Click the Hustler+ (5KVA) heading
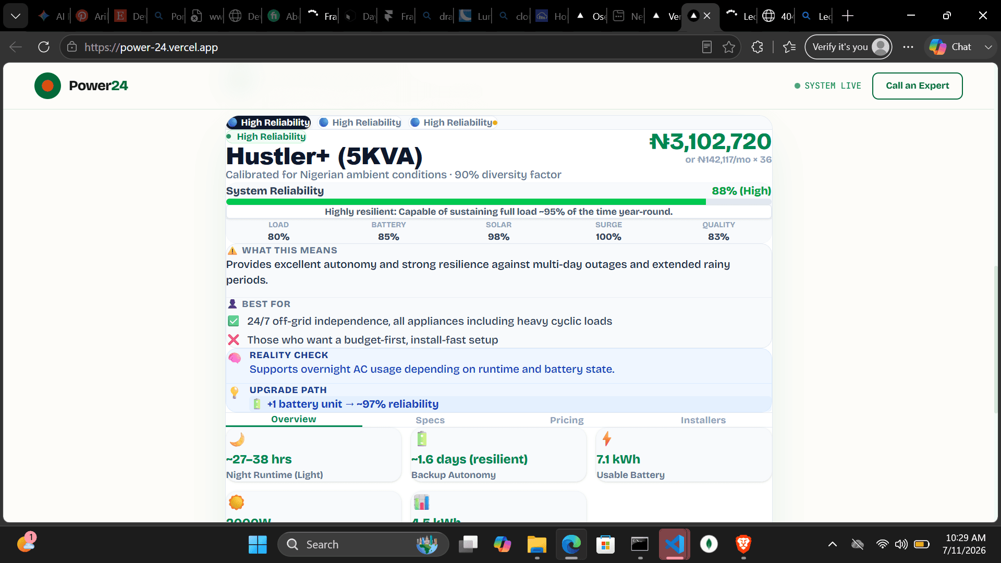1001x563 pixels. 324,156
